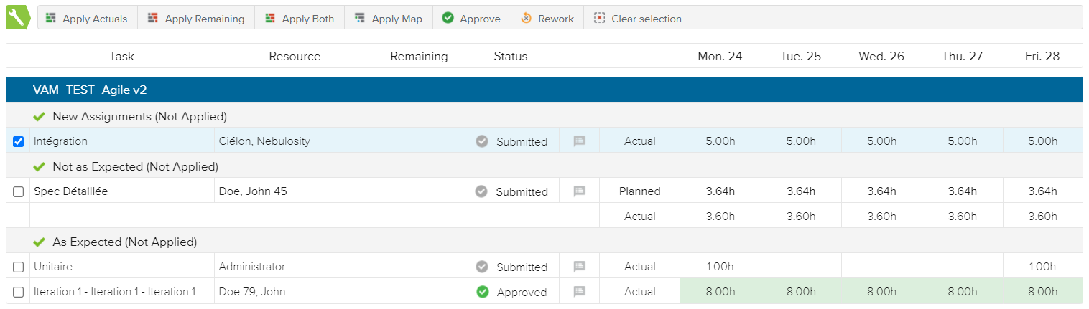Viewport: 1089px width, 309px height.
Task: Click Apply Remaining in the toolbar
Action: [195, 19]
